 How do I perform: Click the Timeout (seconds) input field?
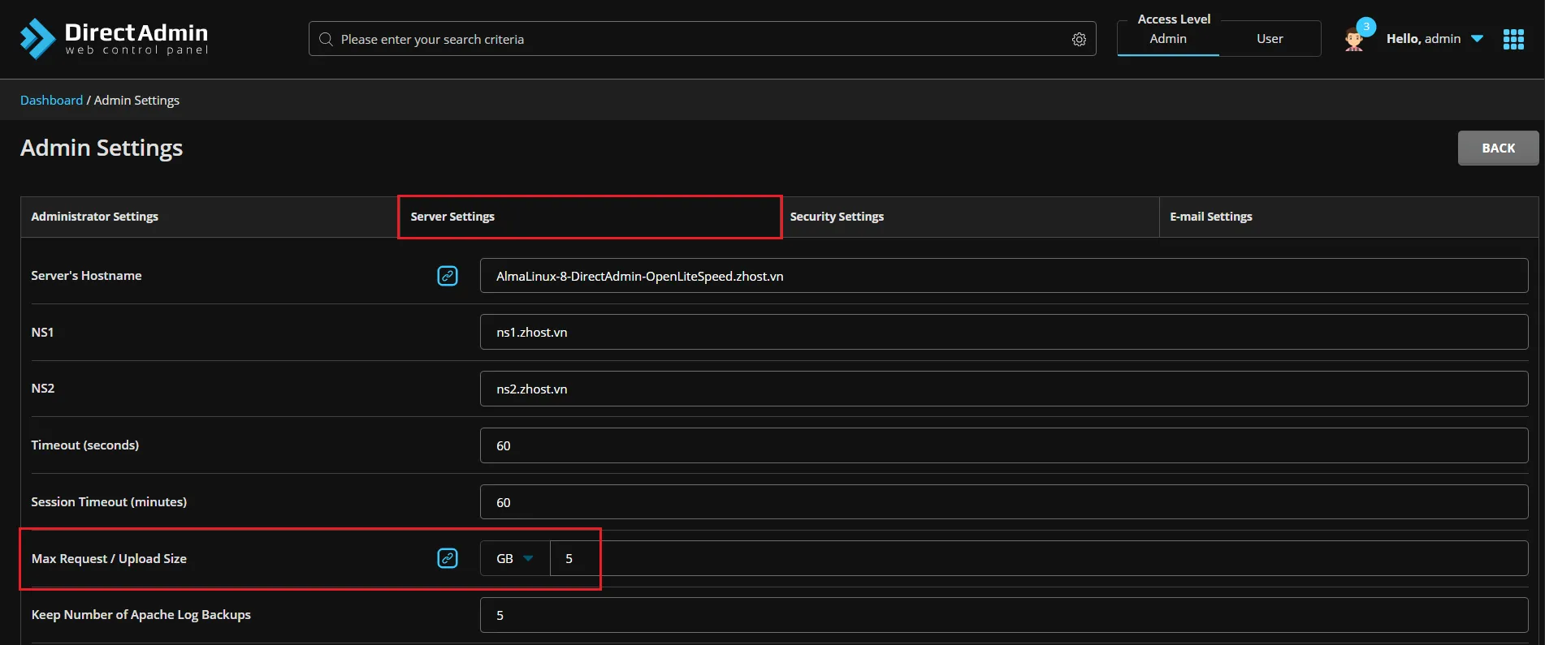pos(1004,445)
